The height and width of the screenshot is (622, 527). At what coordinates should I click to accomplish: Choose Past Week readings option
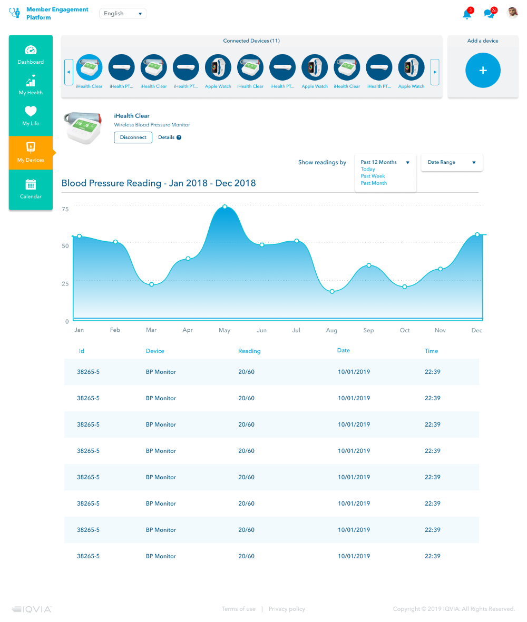coord(373,176)
